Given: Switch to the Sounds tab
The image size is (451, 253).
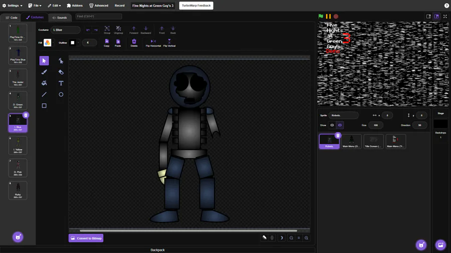Looking at the screenshot, I should [x=59, y=17].
